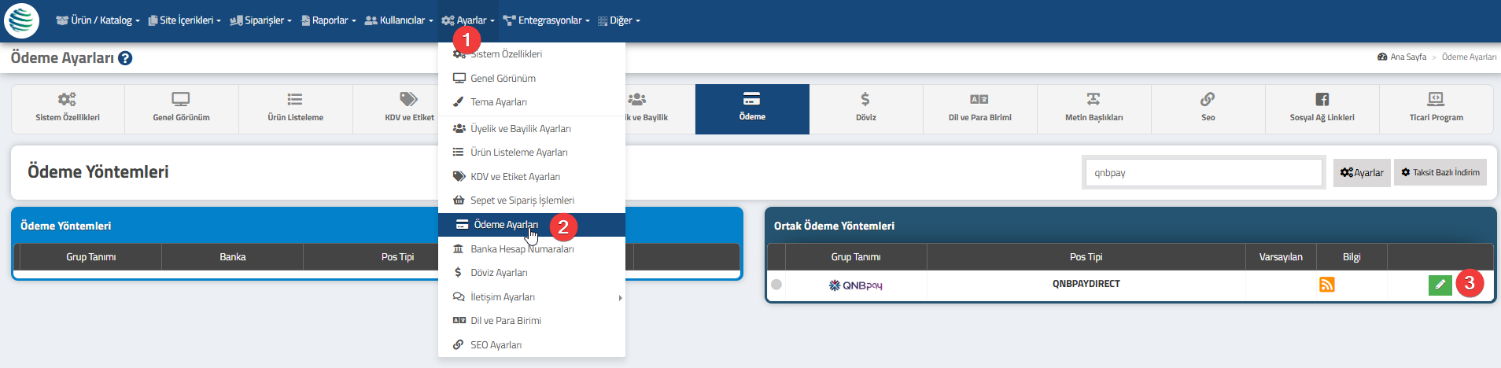Expand the İletişim Ayarları submenu
Image resolution: width=1501 pixels, height=368 pixels.
[503, 297]
